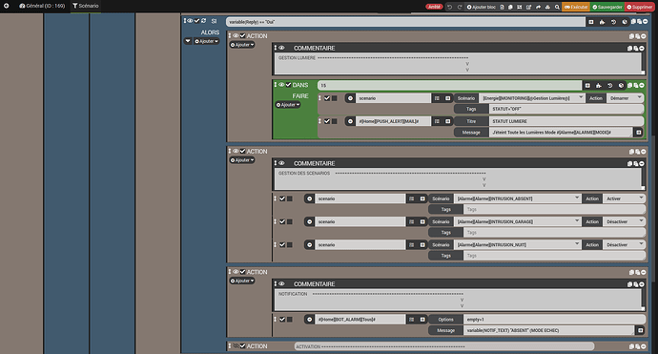
Task: Change the Activer action dropdown
Action: pos(624,198)
